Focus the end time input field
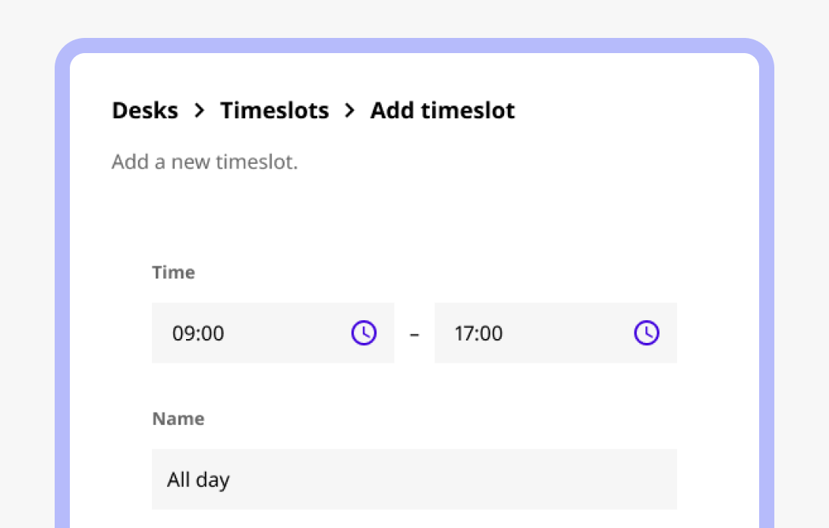Viewport: 829px width, 528px height. pos(556,333)
